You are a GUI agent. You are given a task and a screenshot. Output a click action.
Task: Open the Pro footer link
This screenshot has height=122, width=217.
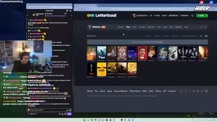[x=96, y=91]
